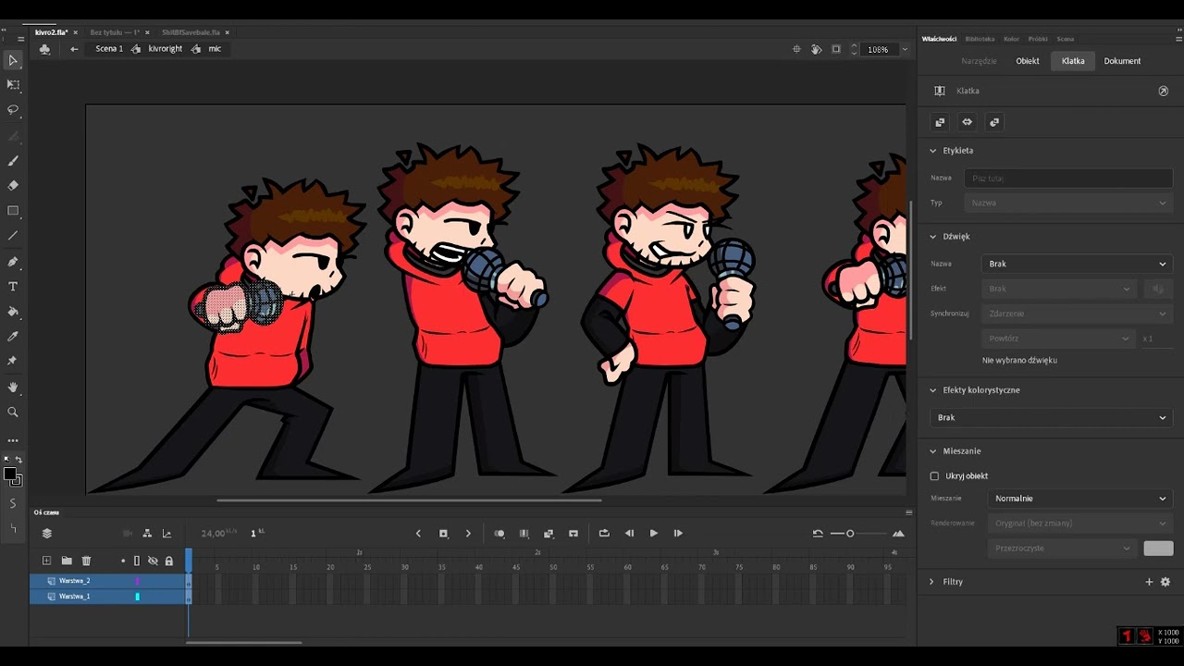
Task: Select the Lasso tool
Action: [13, 109]
